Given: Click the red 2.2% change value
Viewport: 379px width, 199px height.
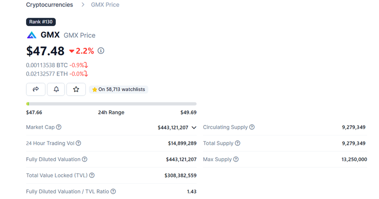Looking at the screenshot, I should point(82,51).
